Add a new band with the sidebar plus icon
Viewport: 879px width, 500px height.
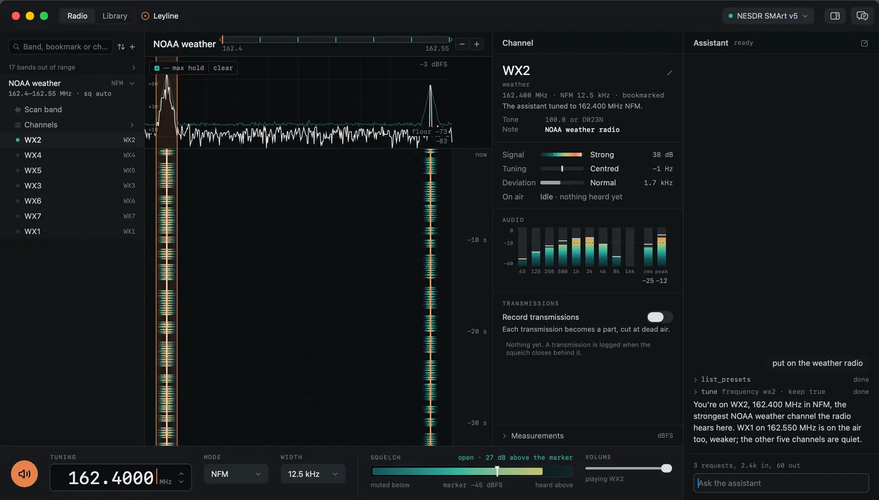pos(132,47)
